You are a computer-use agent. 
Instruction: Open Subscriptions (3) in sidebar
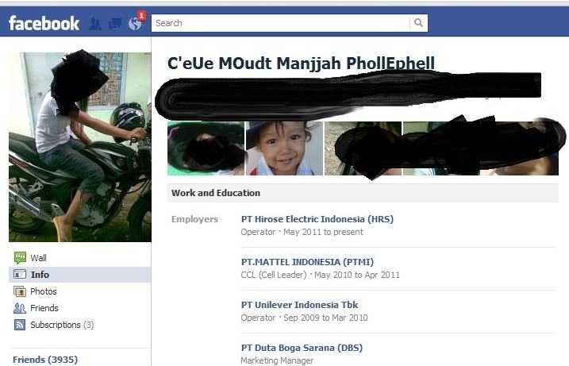click(x=62, y=325)
